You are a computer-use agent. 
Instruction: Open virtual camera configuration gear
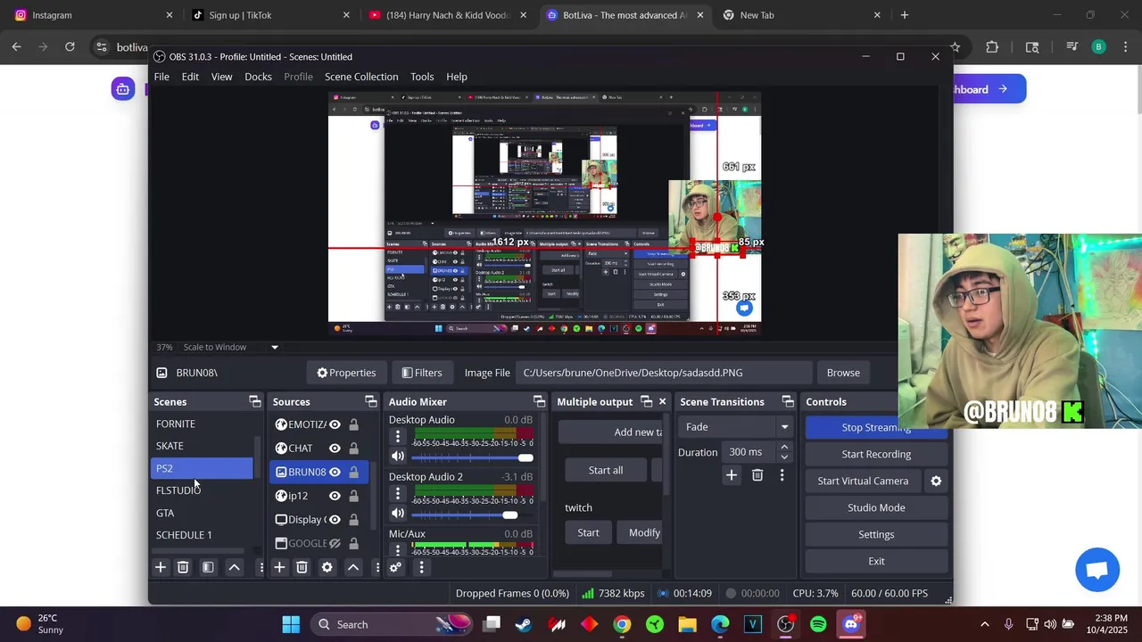click(936, 481)
